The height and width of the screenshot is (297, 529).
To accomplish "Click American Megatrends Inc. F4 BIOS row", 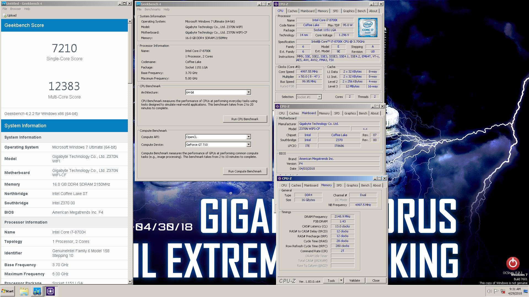I will [x=64, y=212].
